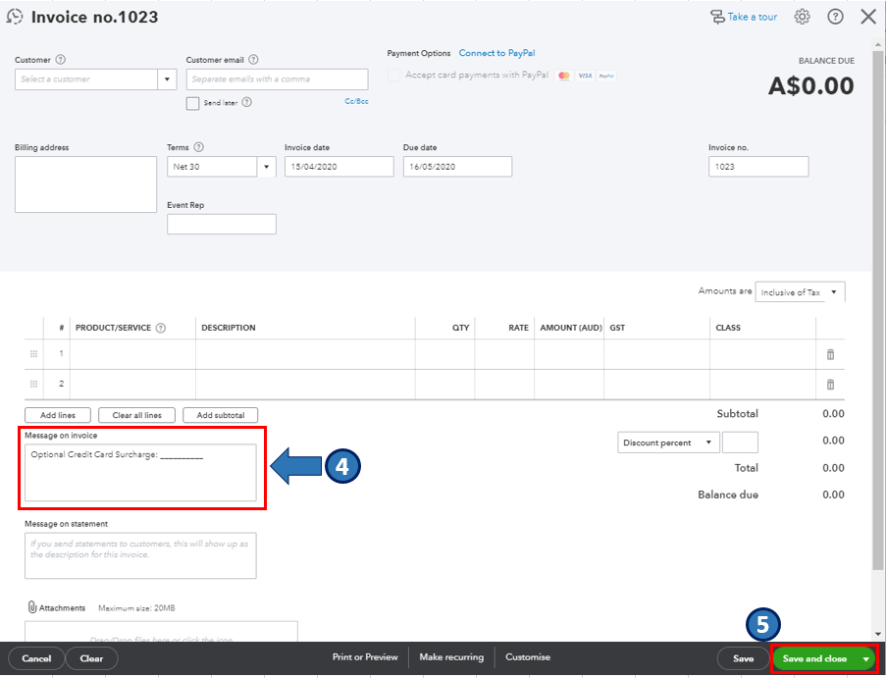The image size is (886, 678).
Task: Open the Customer dropdown arrow
Action: (x=167, y=79)
